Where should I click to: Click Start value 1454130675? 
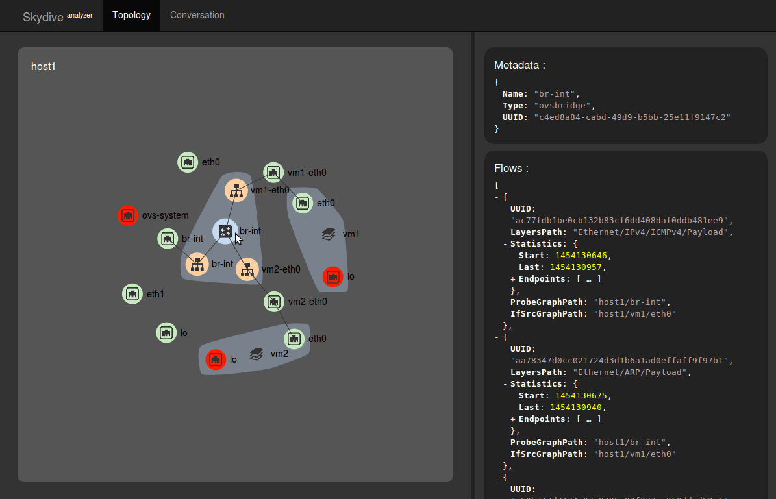tap(581, 396)
